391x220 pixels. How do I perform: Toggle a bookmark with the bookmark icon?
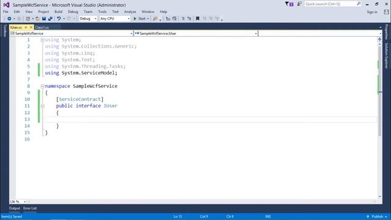click(x=197, y=19)
